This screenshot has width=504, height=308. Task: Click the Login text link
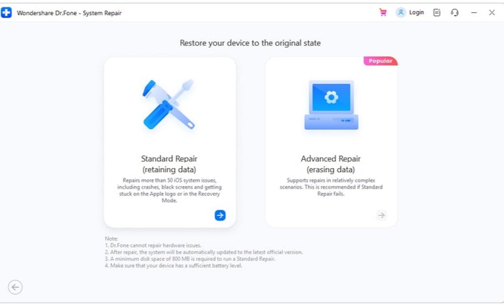point(417,12)
